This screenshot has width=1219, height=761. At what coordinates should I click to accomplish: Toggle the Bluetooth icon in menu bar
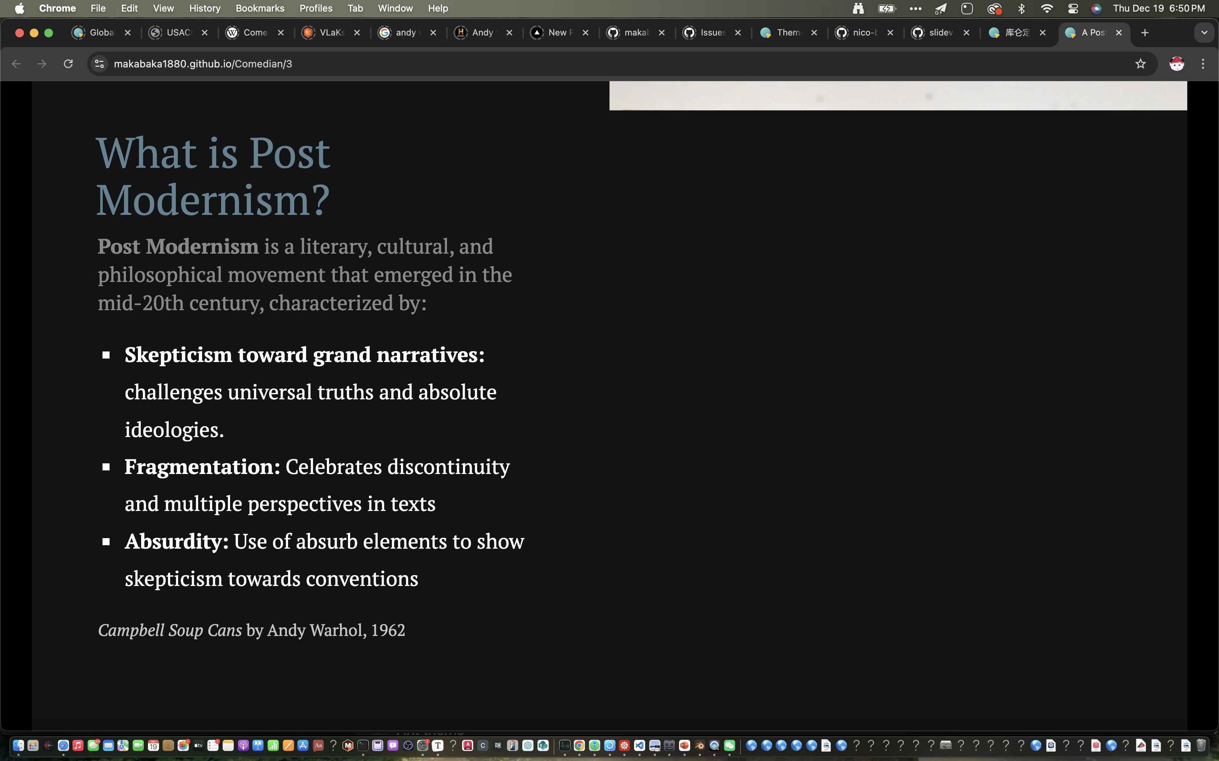coord(1022,8)
